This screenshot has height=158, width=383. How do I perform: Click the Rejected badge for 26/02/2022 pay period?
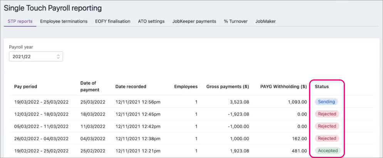tap(327, 138)
